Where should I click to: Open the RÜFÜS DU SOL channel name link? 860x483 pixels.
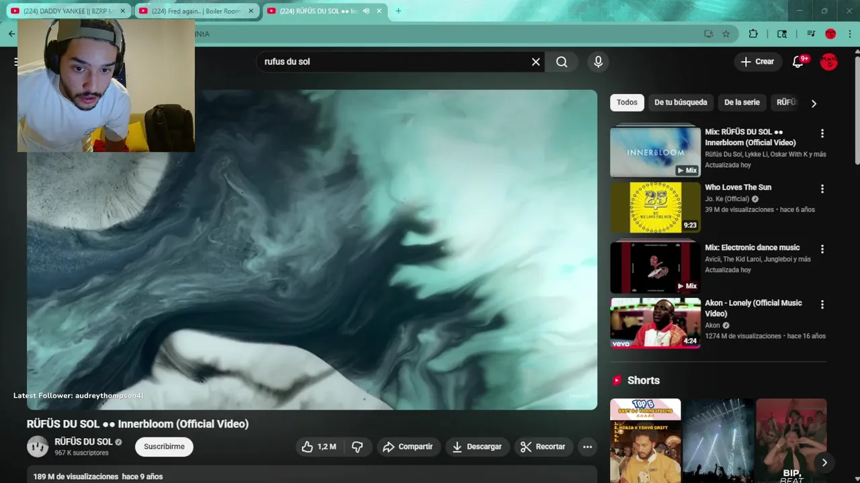pos(83,442)
